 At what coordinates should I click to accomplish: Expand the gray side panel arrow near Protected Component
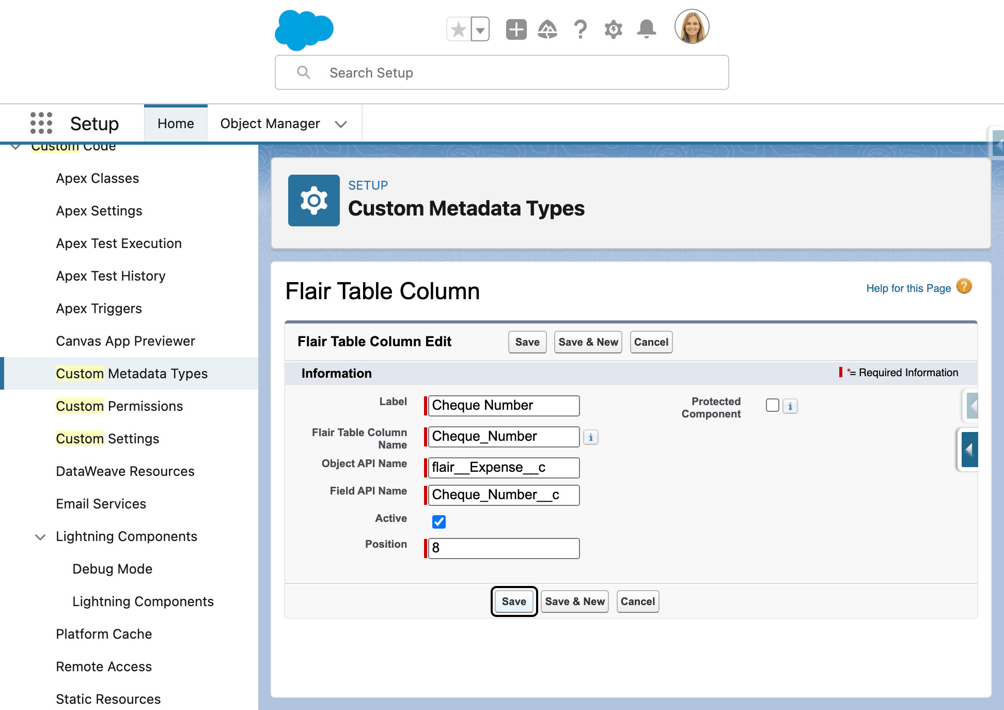972,406
